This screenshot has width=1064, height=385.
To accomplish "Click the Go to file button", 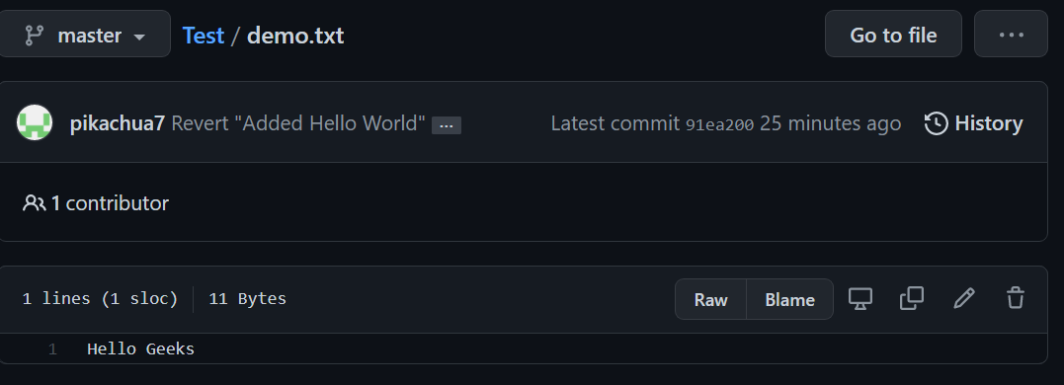I will pyautogui.click(x=893, y=34).
